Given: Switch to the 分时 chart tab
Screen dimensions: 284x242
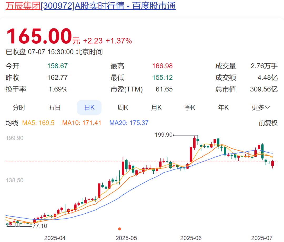Looking at the screenshot, I should click(19, 107).
